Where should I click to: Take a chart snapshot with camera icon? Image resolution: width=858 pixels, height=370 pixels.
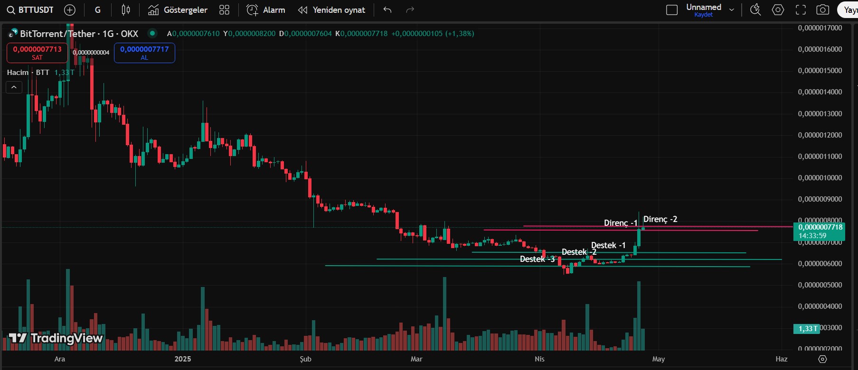tap(823, 9)
